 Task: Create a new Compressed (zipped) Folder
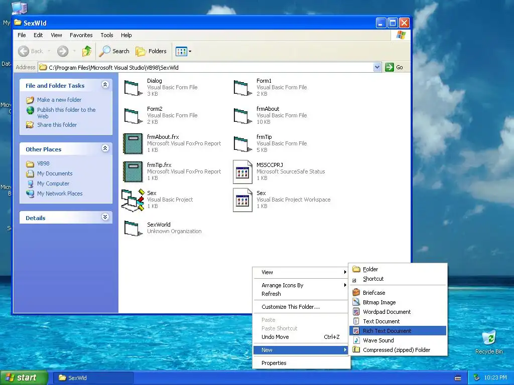click(398, 349)
